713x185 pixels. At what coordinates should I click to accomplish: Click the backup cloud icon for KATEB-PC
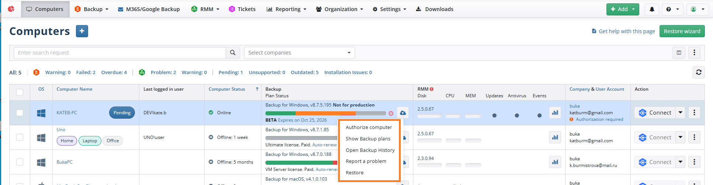tap(403, 113)
